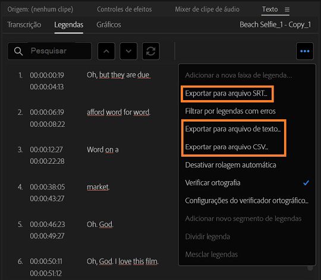The height and width of the screenshot is (280, 321).
Task: Click start timecode 00:00:06:19
Action: [47, 113]
